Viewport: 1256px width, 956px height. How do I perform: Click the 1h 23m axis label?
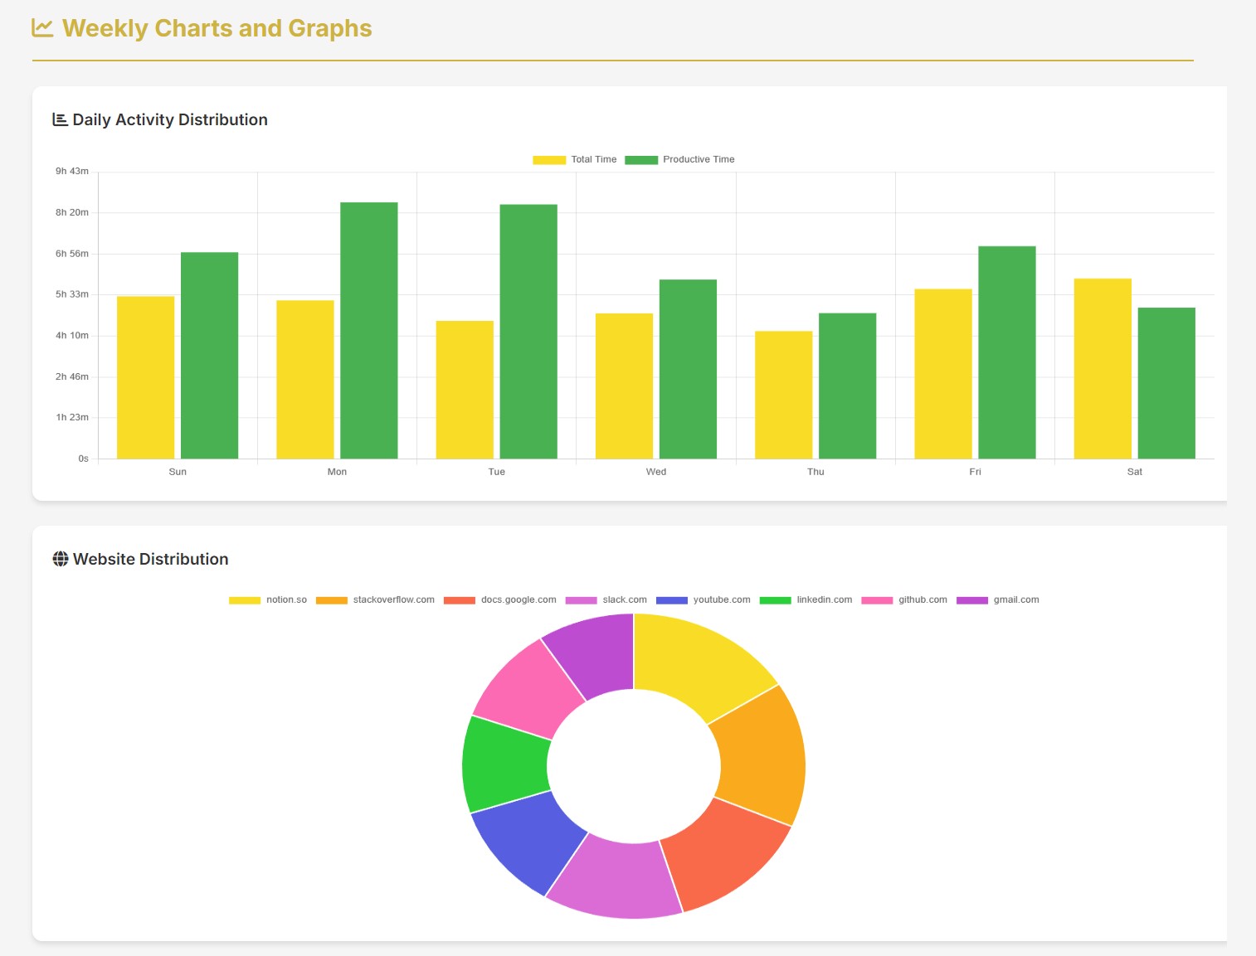click(x=72, y=417)
